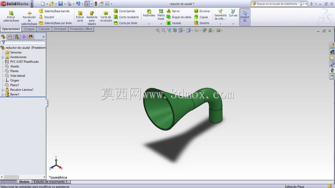Open Estudio de movimiento 1 tab
This screenshot has width=335, height=188.
(51, 182)
